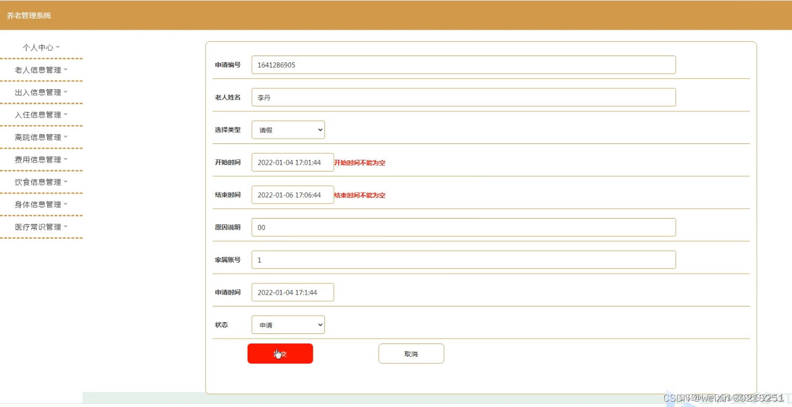
Task: Select the 结束时间 end time field
Action: click(x=292, y=195)
